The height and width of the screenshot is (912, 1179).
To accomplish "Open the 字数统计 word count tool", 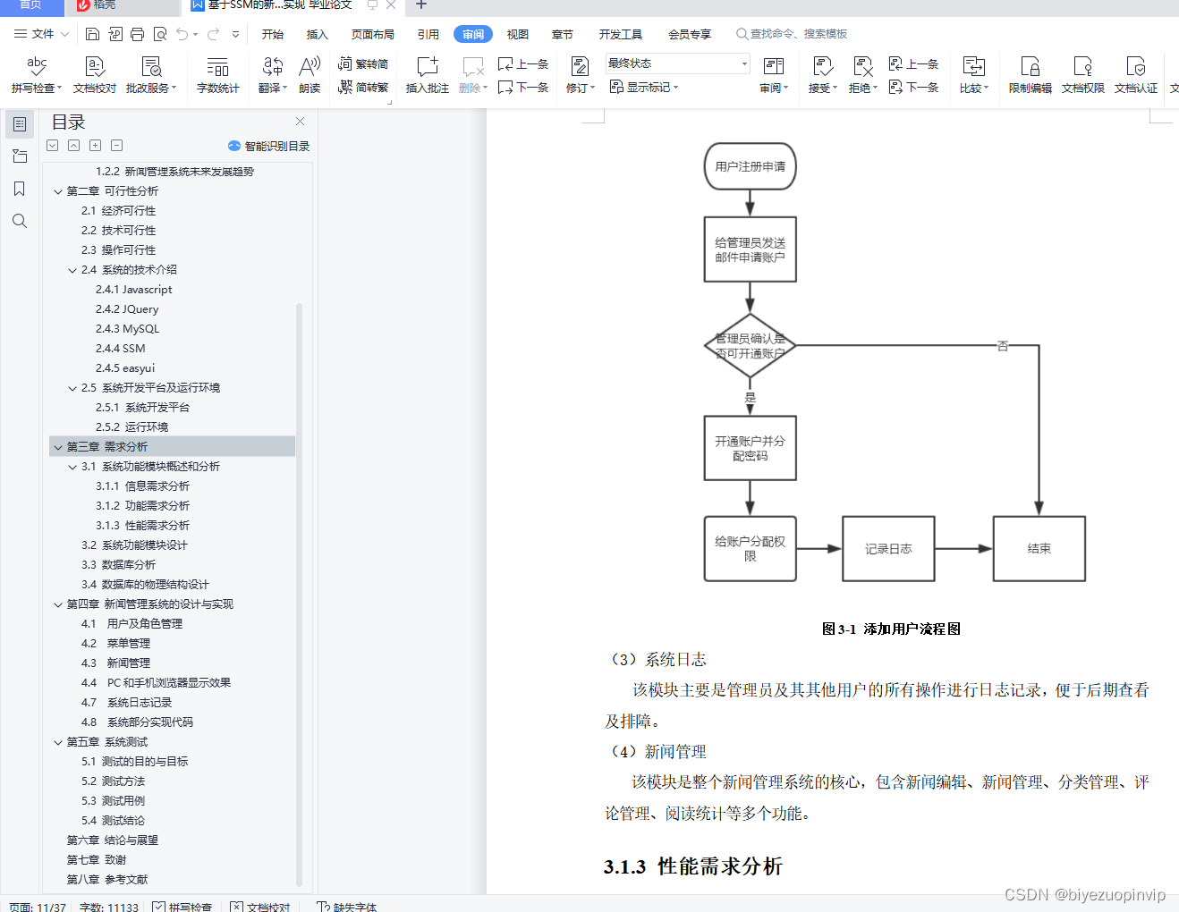I will tap(217, 73).
